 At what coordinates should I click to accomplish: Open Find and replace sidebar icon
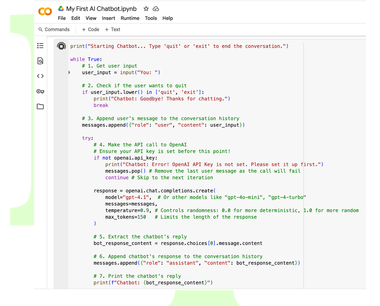pyautogui.click(x=40, y=61)
